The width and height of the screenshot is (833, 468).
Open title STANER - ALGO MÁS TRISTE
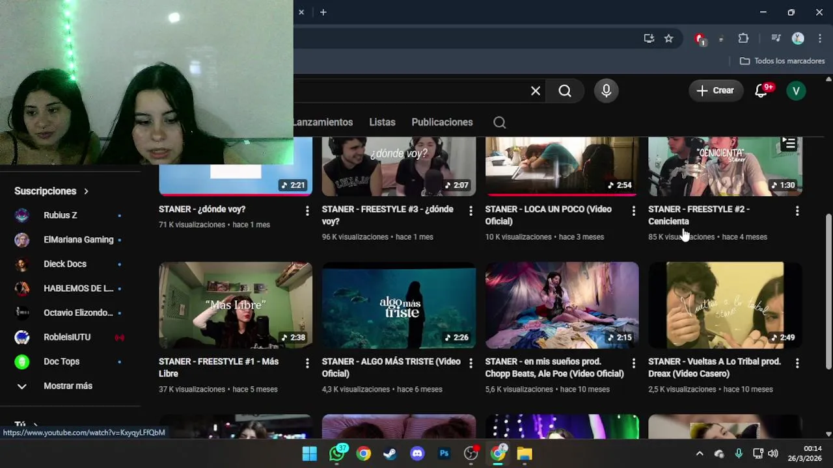(391, 367)
